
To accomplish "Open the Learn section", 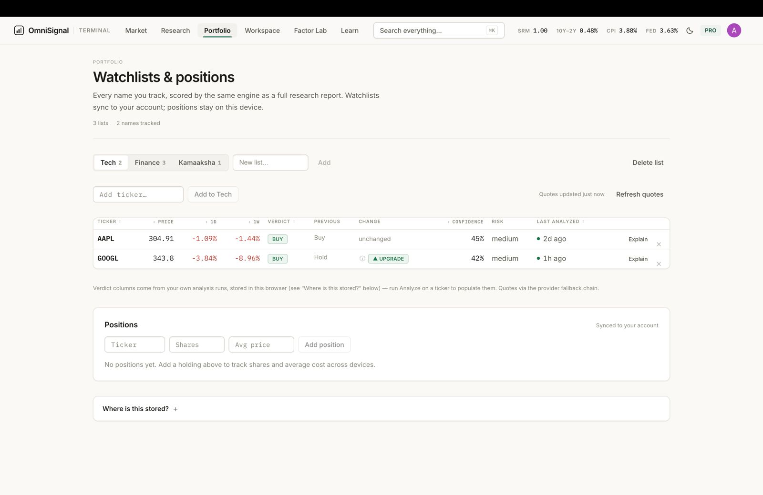I will 350,30.
